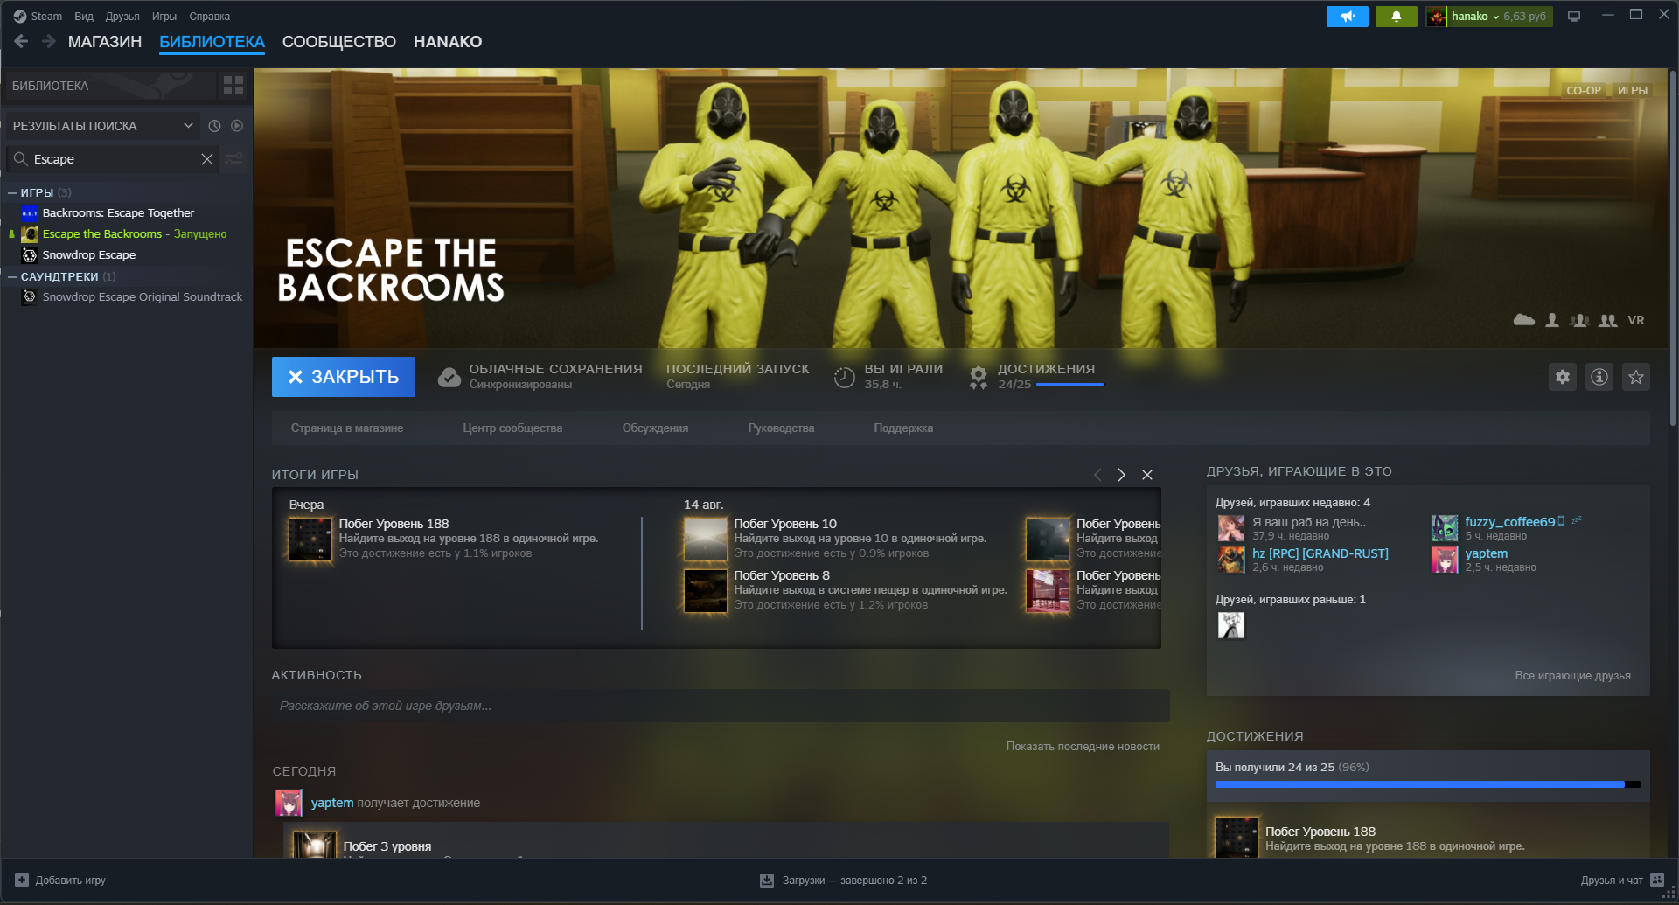Select Snowdrop Escape in the library list
The width and height of the screenshot is (1679, 905).
89,255
